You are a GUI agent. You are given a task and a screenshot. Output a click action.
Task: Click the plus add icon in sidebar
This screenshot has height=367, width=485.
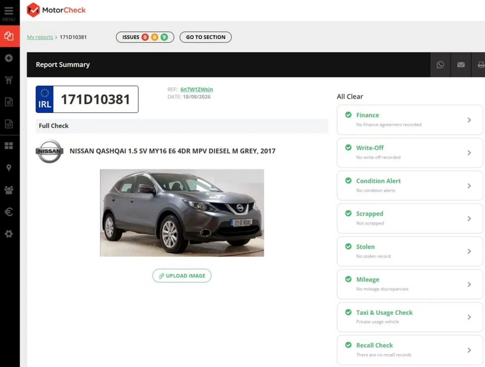coord(9,58)
